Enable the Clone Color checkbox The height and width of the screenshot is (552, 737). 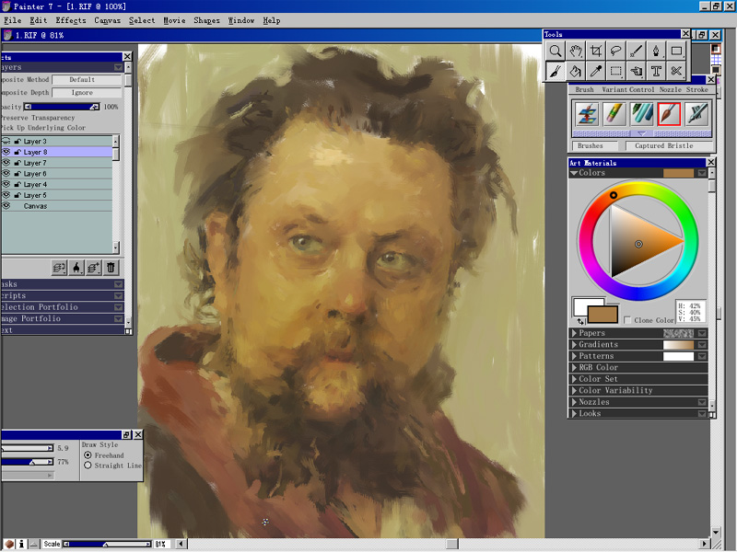[x=627, y=320]
